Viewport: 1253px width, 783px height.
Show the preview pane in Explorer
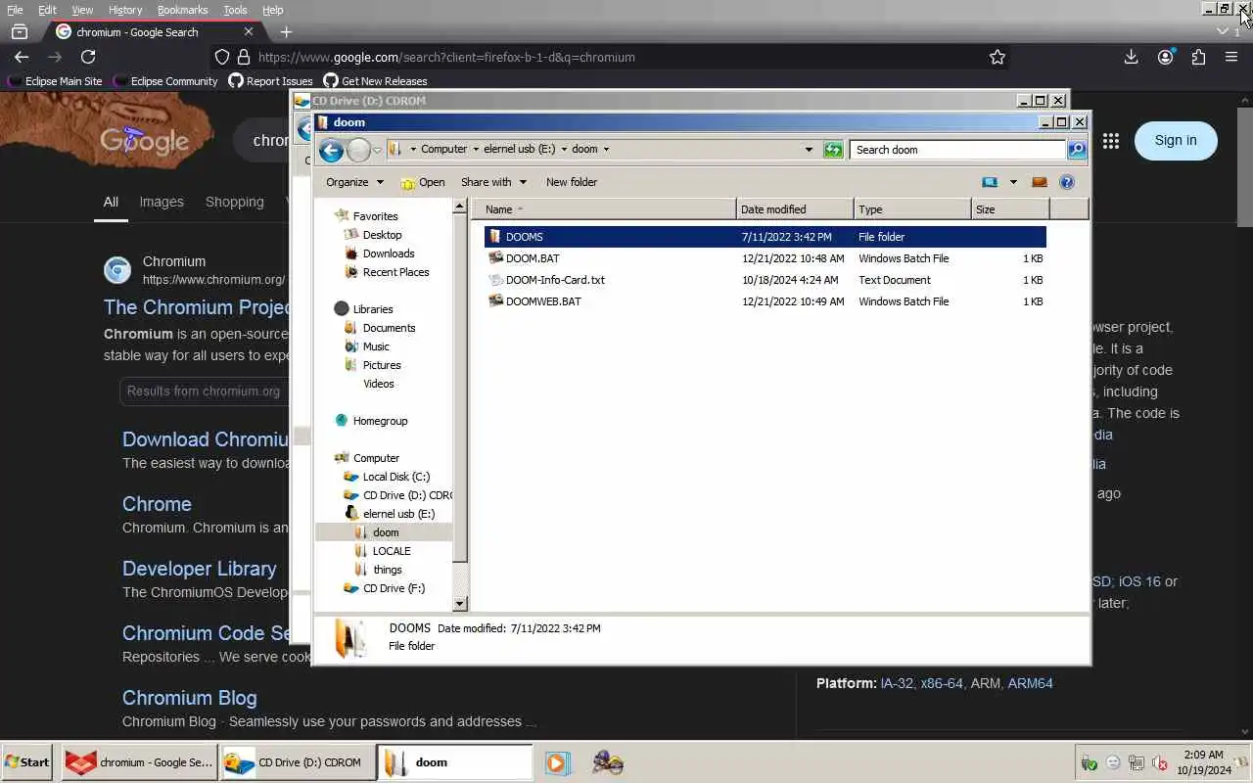pyautogui.click(x=1040, y=182)
